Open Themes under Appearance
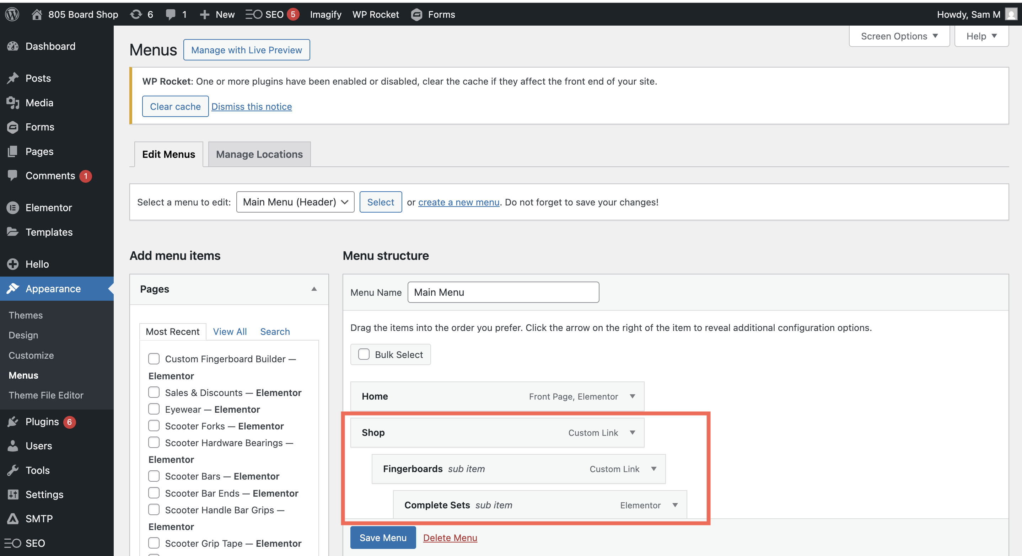 26,315
